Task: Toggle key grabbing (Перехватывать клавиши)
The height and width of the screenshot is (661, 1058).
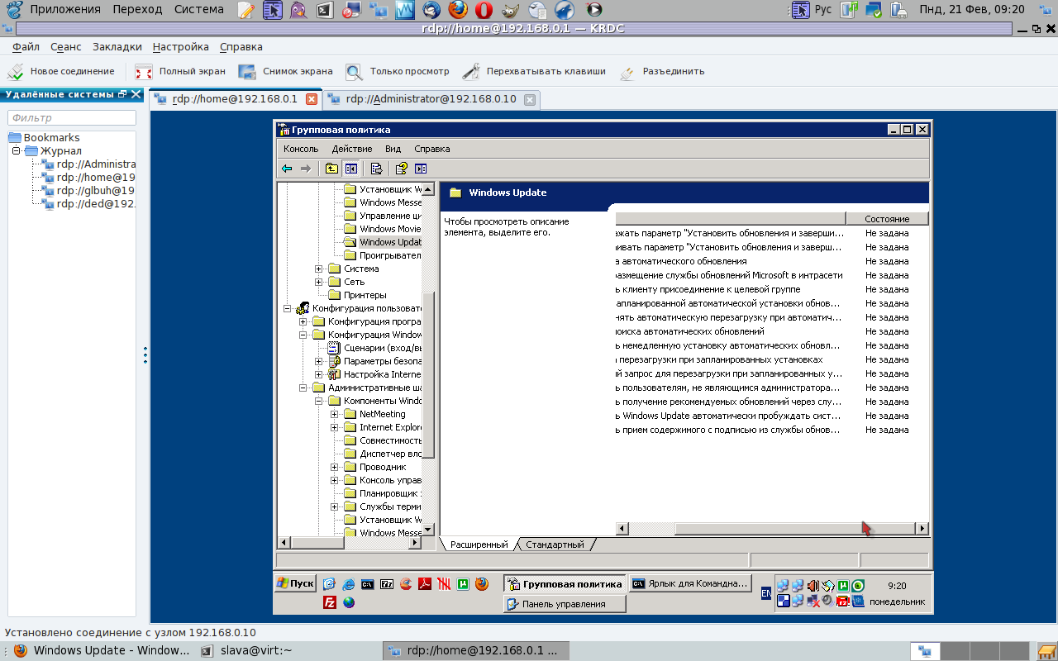Action: coord(534,71)
